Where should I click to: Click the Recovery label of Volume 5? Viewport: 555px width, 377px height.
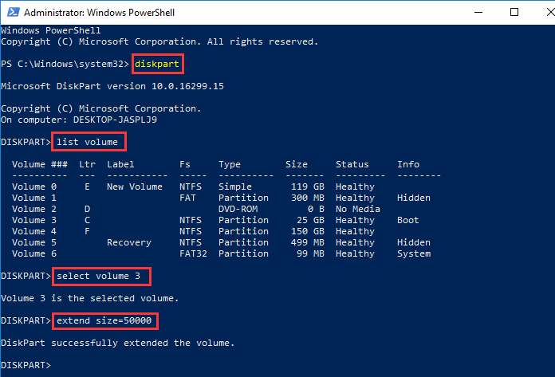pyautogui.click(x=129, y=242)
